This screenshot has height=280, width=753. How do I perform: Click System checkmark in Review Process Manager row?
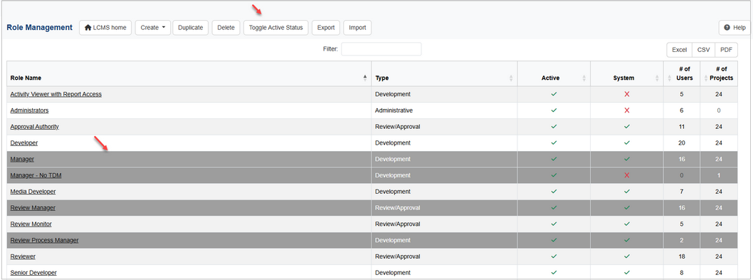(x=627, y=240)
